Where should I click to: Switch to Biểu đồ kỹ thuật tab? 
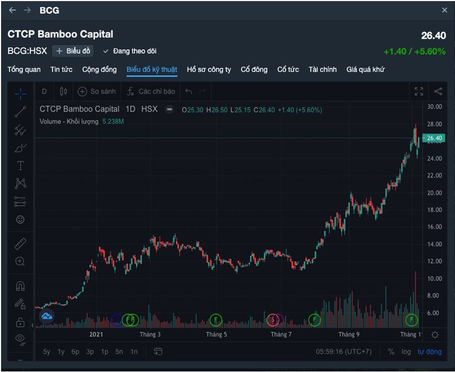(152, 70)
